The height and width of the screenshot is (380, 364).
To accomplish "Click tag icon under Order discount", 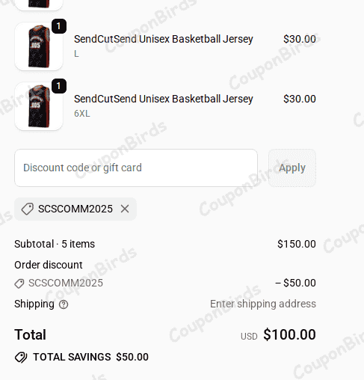I will 19,284.
